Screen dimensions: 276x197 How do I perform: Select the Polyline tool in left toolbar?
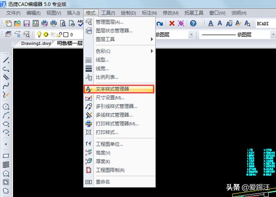click(6, 69)
